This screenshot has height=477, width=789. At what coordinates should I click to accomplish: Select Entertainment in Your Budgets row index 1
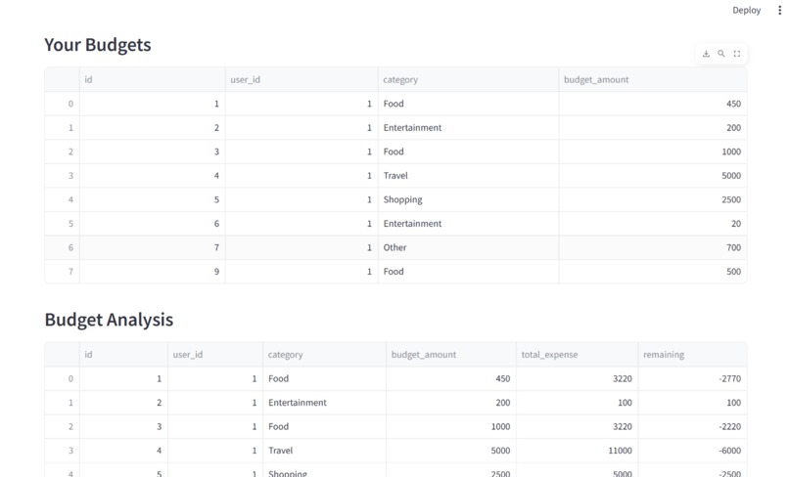(x=468, y=128)
